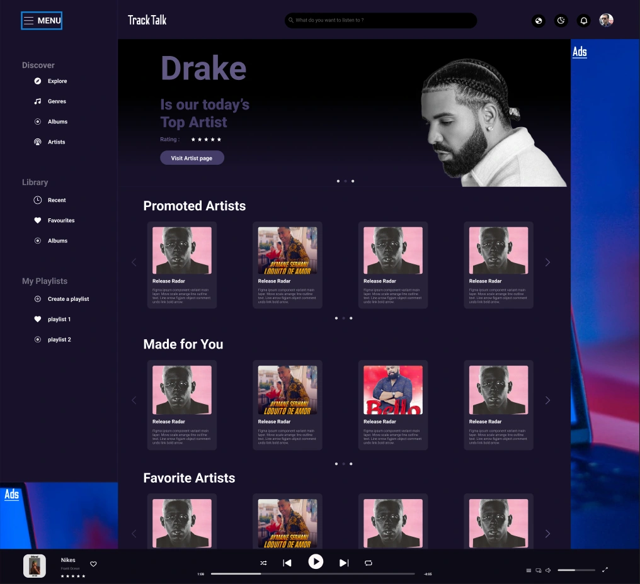The width and height of the screenshot is (640, 584).
Task: Show next Made for You items chevron
Action: coord(548,400)
